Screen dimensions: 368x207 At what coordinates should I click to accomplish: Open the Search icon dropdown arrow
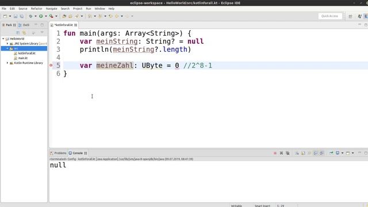click(x=82, y=16)
